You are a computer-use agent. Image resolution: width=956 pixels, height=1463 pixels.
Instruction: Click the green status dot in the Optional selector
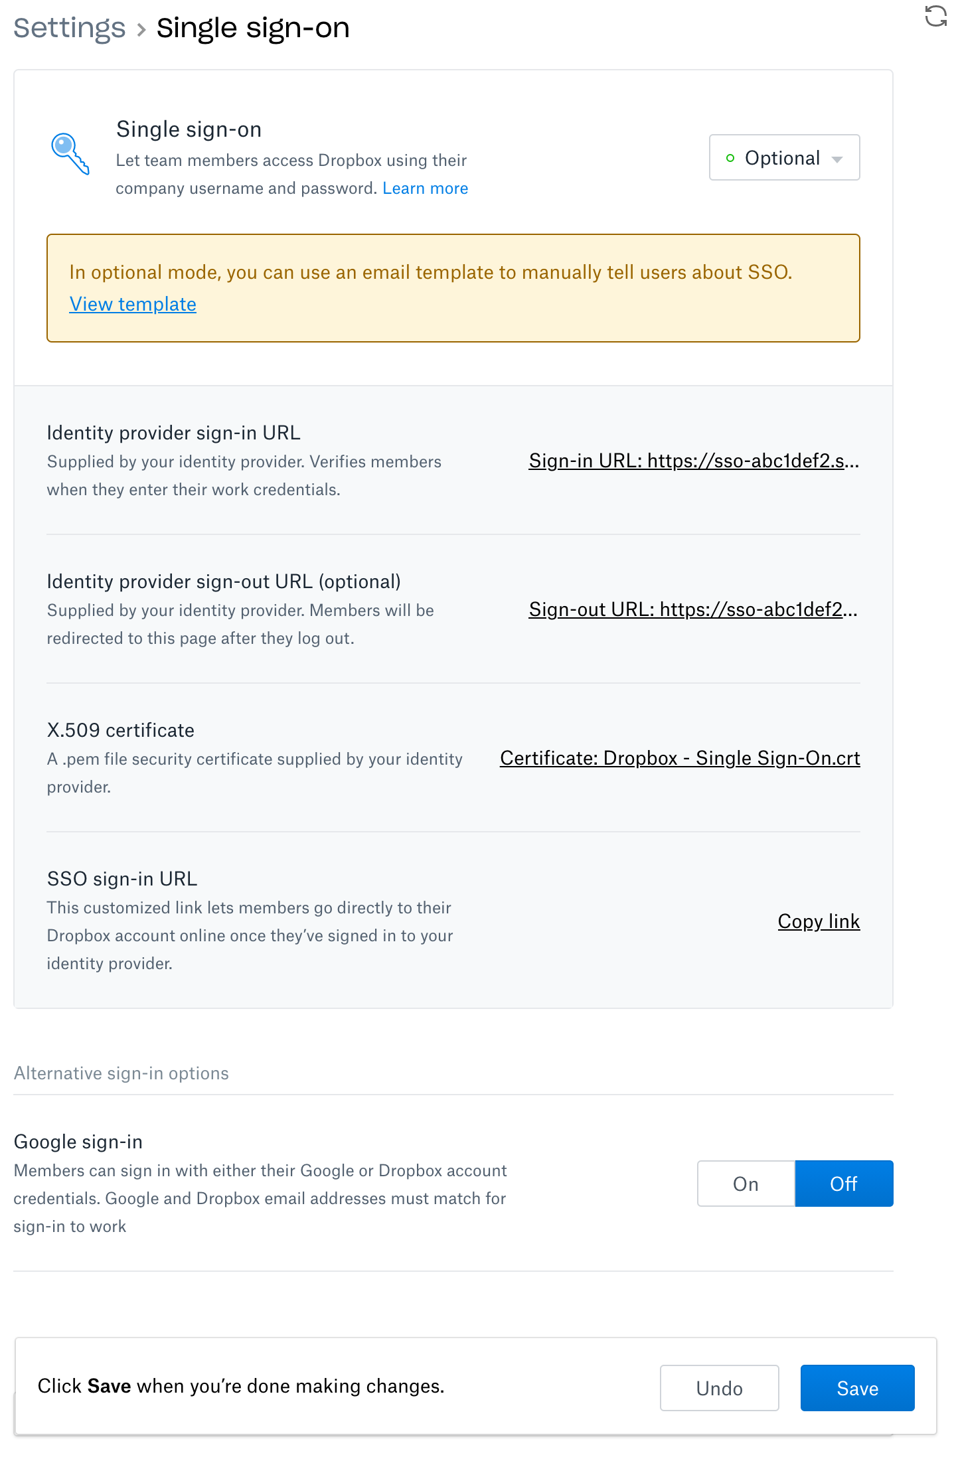coord(730,157)
